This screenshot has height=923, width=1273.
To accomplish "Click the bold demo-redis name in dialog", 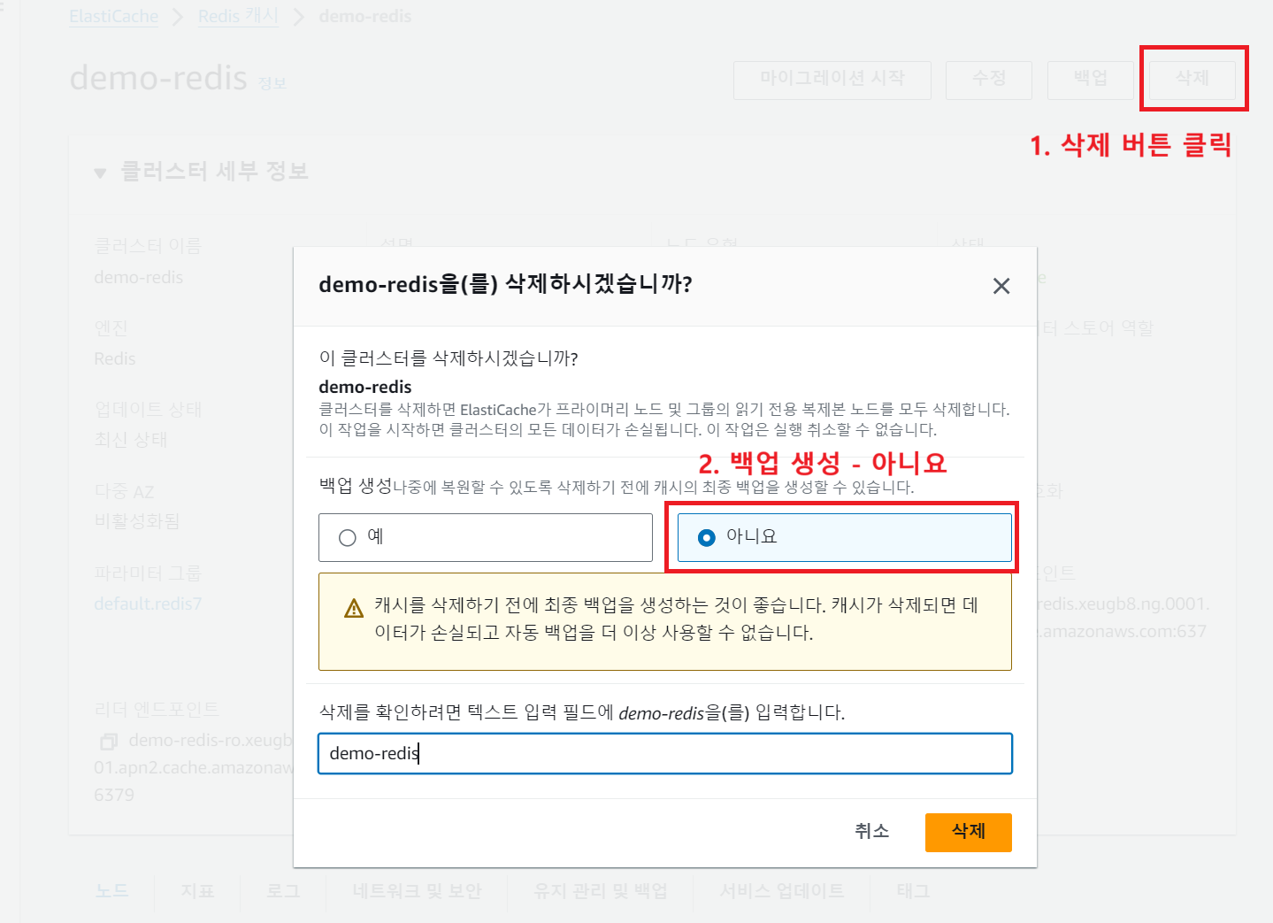I will pos(365,387).
